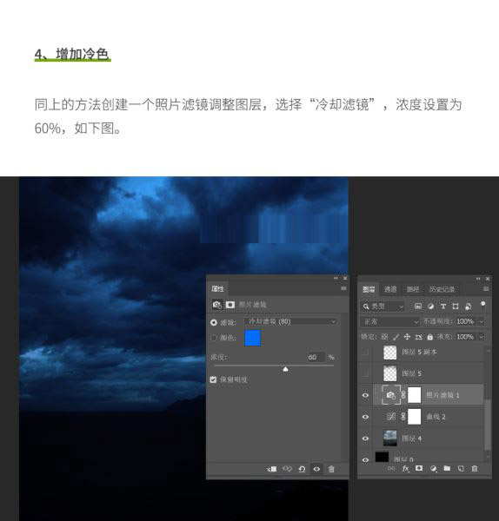Add layer style fx icon
499x521 pixels.
(x=405, y=469)
